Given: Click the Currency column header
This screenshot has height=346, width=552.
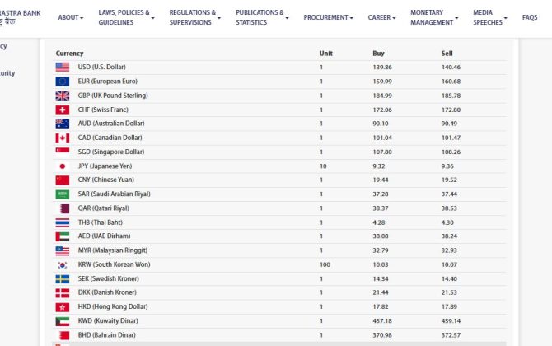Looking at the screenshot, I should point(70,53).
